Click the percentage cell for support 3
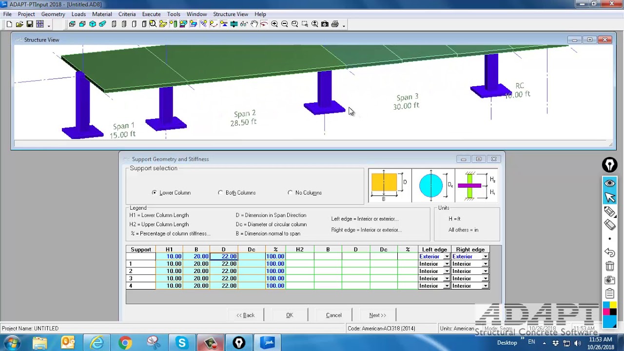Viewport: 624px width, 351px height. click(x=275, y=278)
